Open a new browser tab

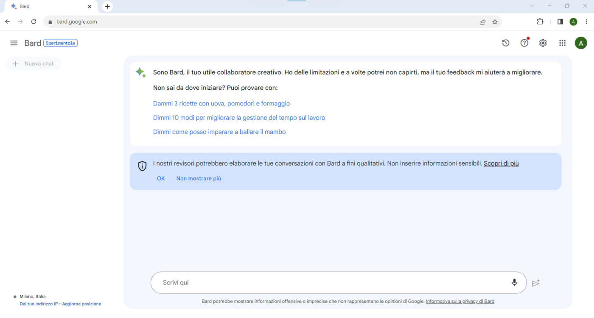[x=107, y=6]
